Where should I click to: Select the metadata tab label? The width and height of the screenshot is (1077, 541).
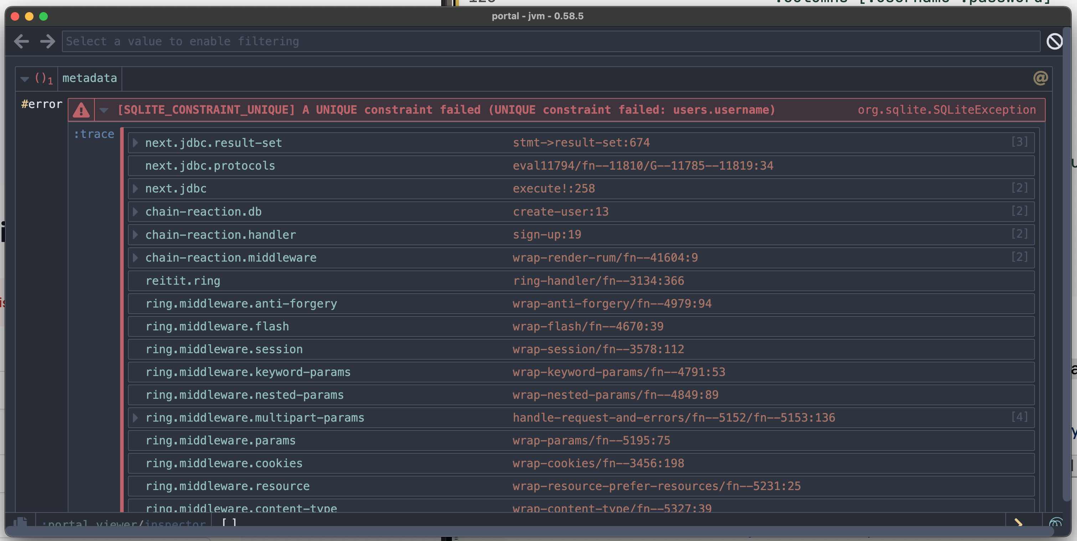click(x=89, y=78)
